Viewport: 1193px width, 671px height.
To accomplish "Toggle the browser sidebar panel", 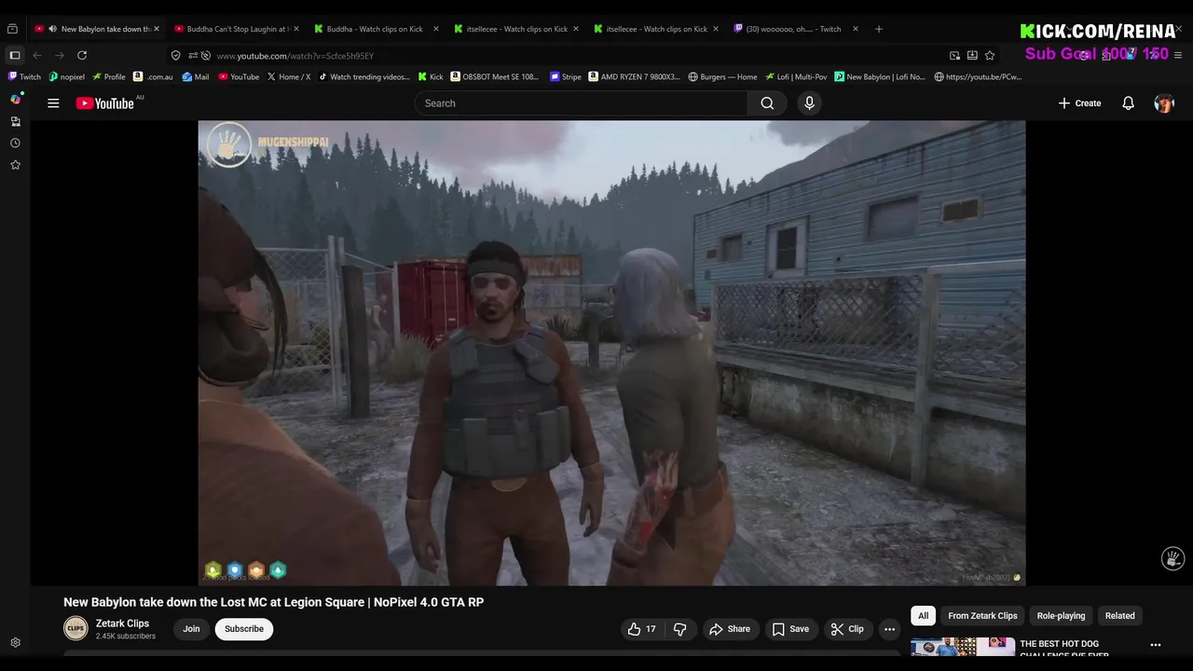I will 14,56.
